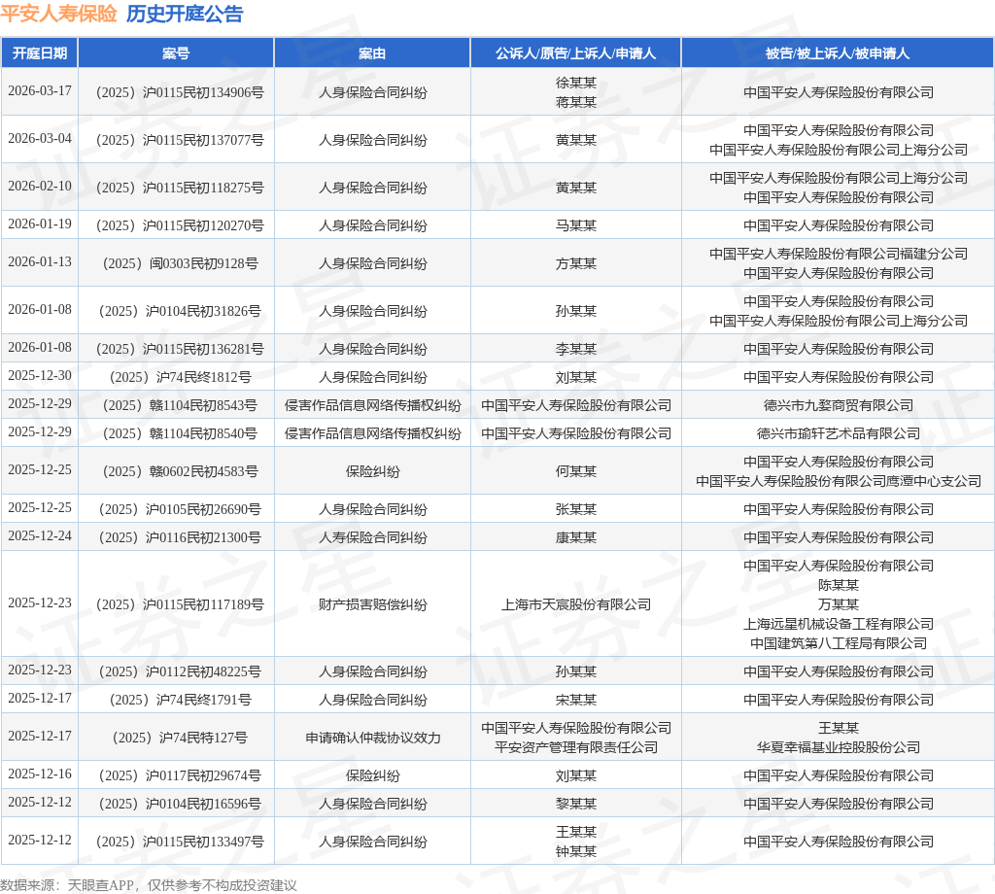The image size is (995, 894).
Task: Click plaintiff 平安资产管理有限责任公司
Action: (575, 747)
